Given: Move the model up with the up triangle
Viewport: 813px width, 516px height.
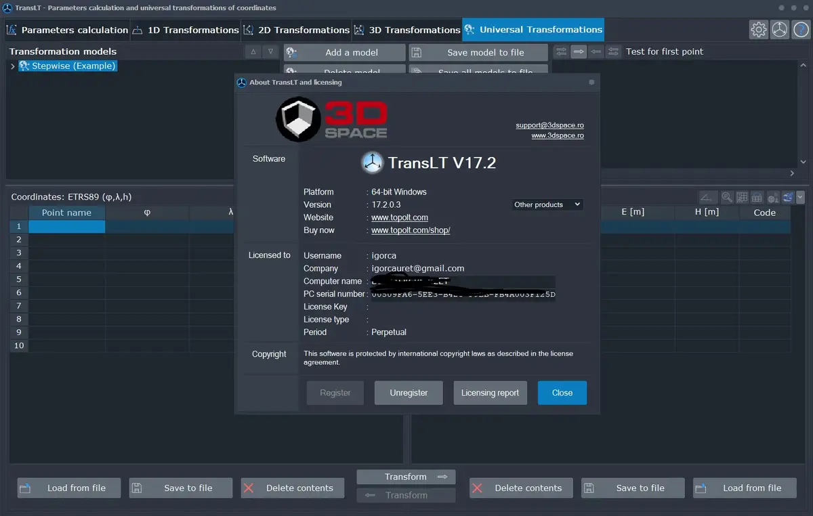Looking at the screenshot, I should [253, 51].
